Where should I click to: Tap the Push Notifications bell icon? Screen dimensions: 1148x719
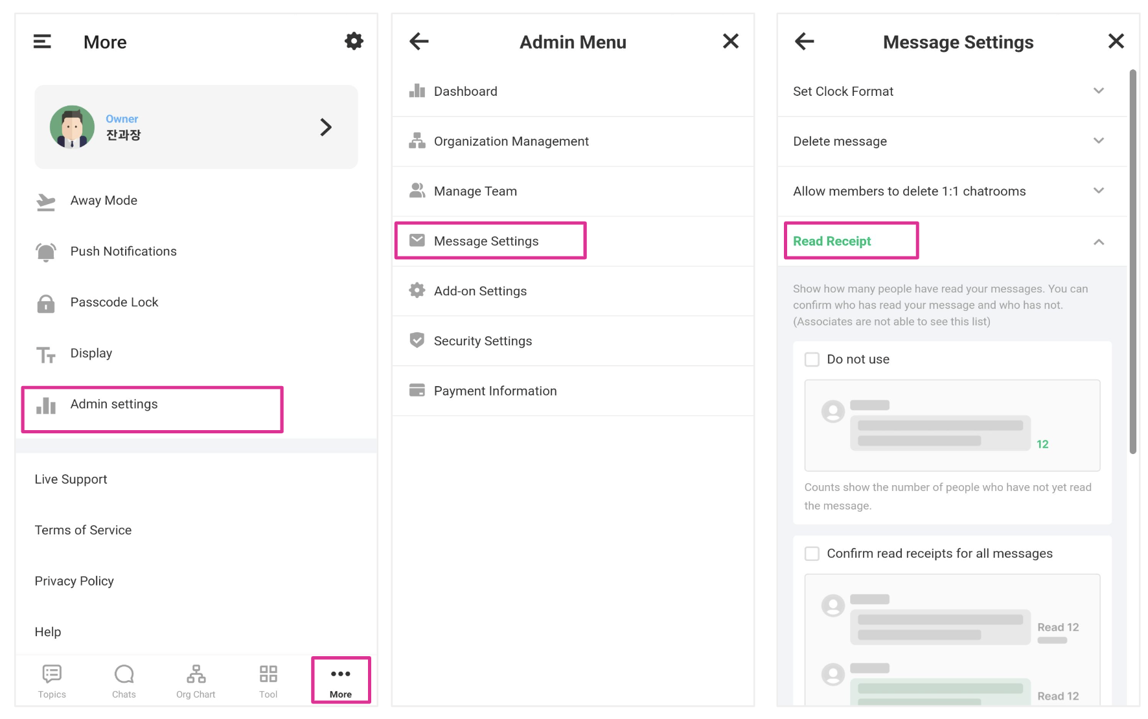click(45, 252)
